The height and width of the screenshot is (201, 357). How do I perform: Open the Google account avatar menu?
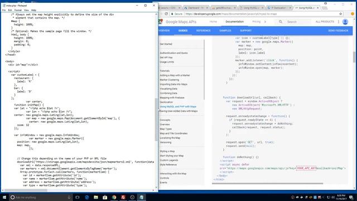[x=345, y=22]
